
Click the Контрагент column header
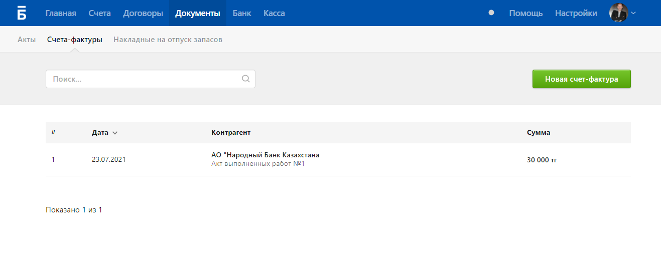tap(231, 133)
